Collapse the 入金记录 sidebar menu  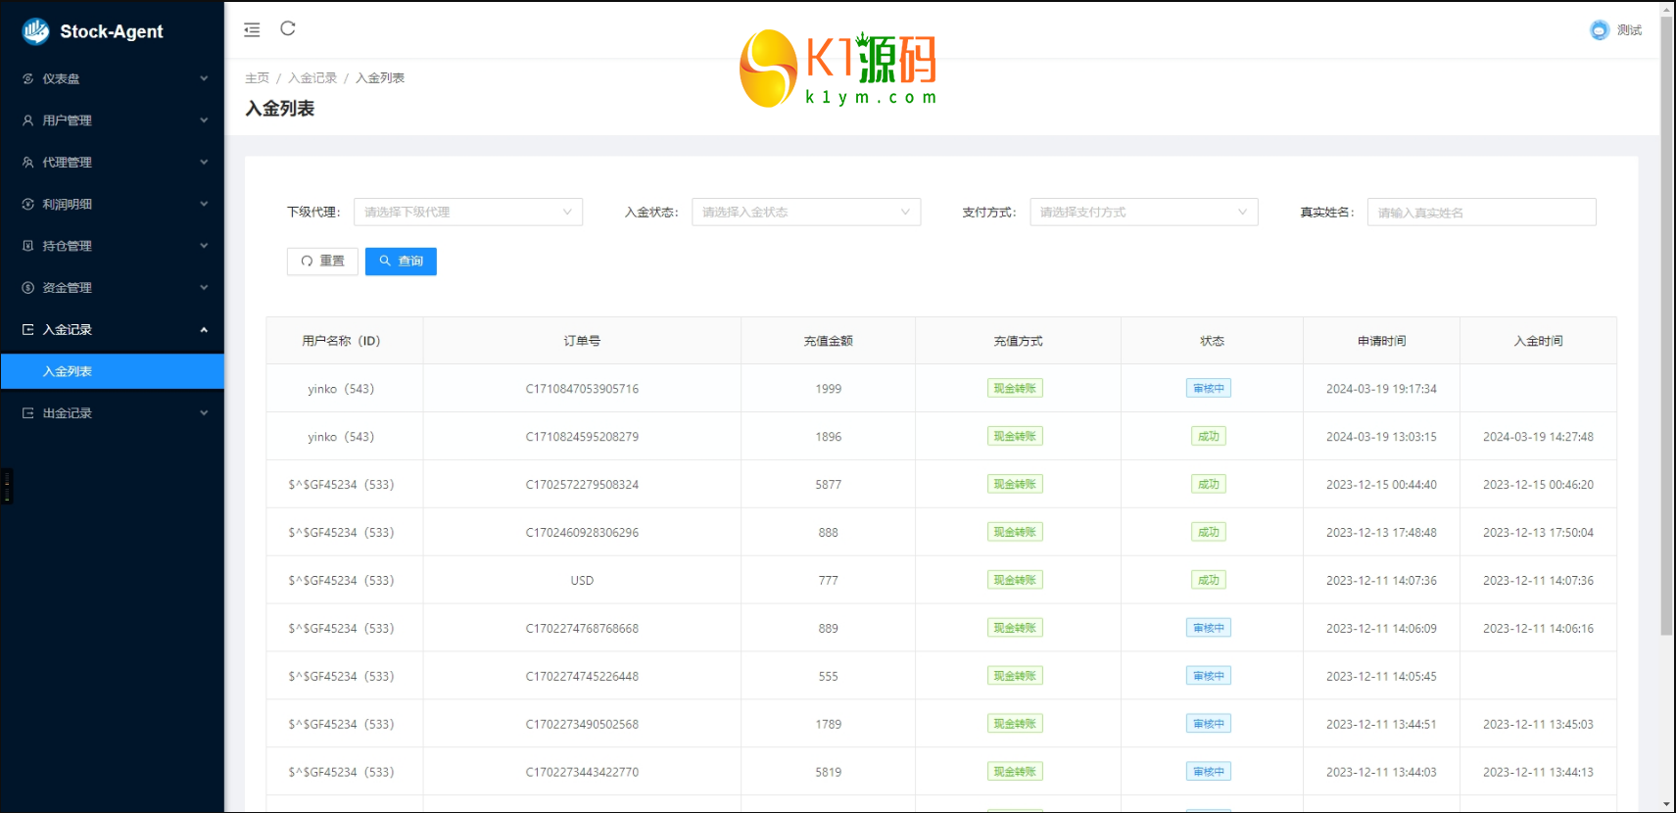click(112, 330)
